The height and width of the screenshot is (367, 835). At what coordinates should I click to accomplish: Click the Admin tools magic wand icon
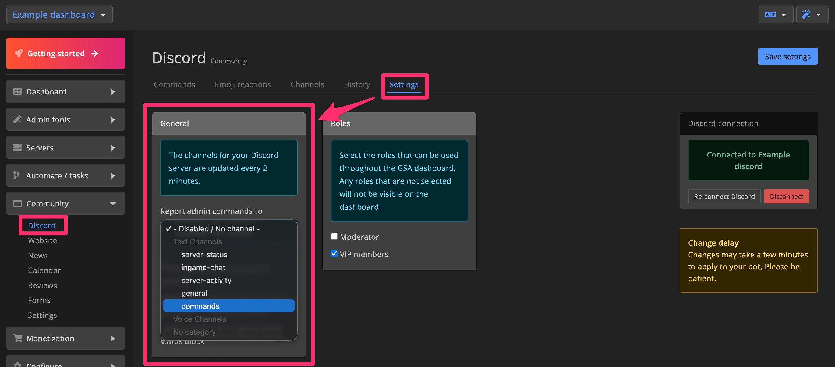click(x=17, y=119)
